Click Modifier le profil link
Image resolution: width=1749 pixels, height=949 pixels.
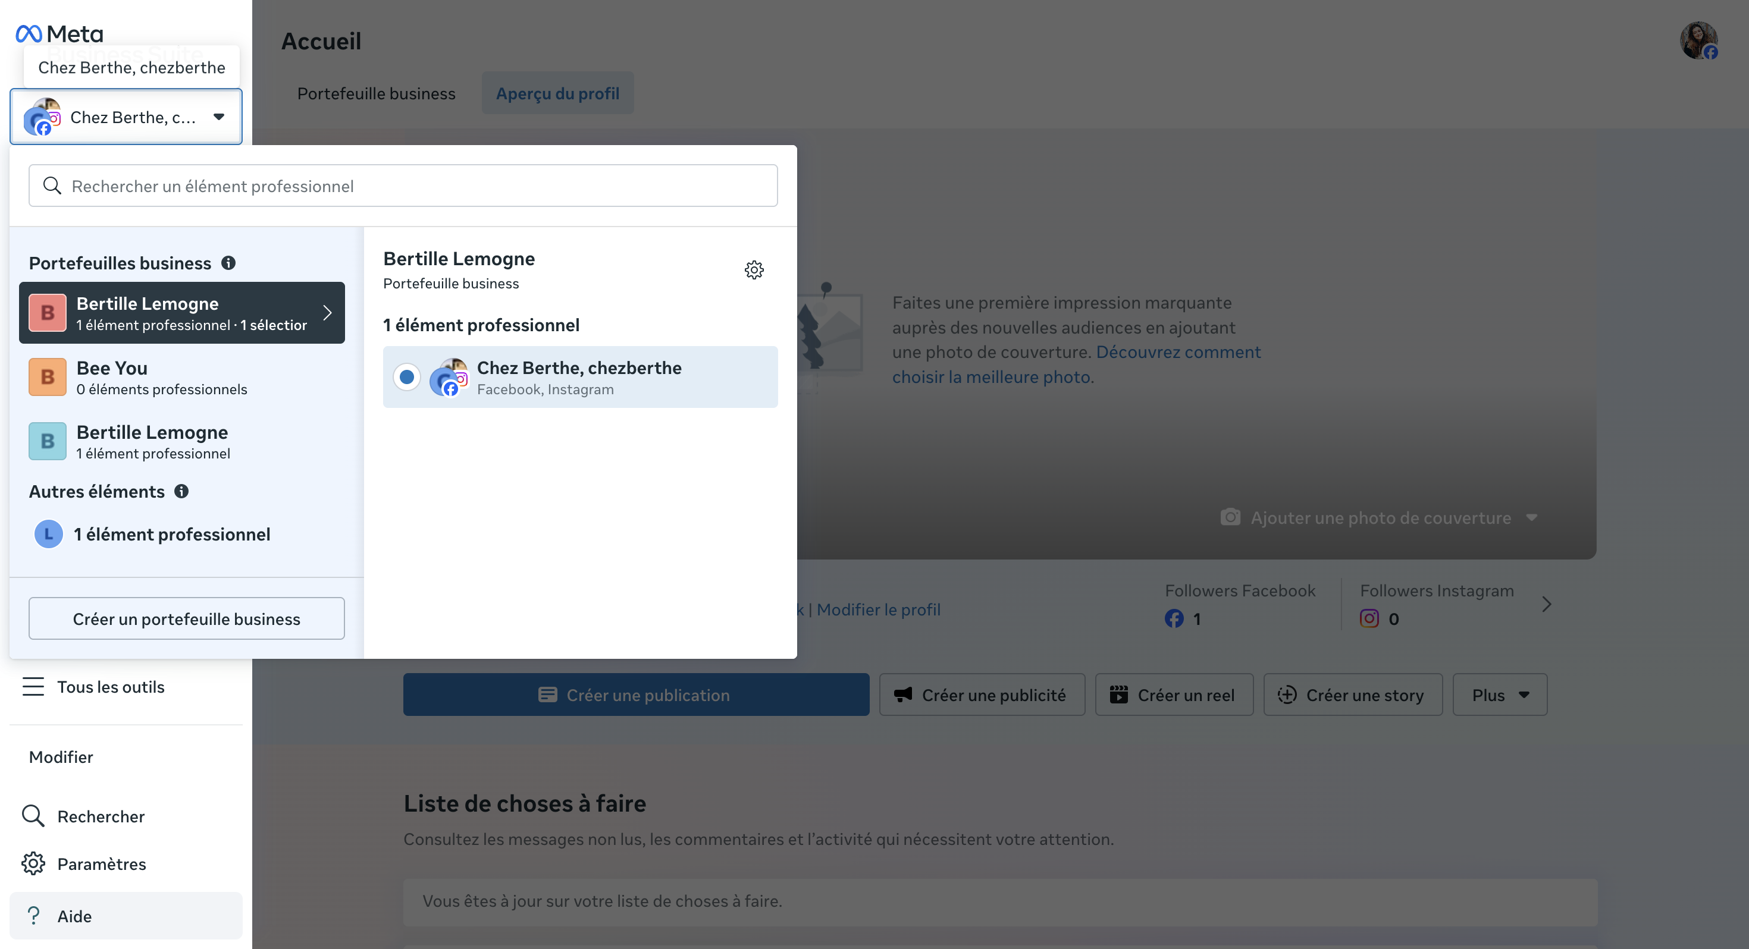tap(879, 609)
